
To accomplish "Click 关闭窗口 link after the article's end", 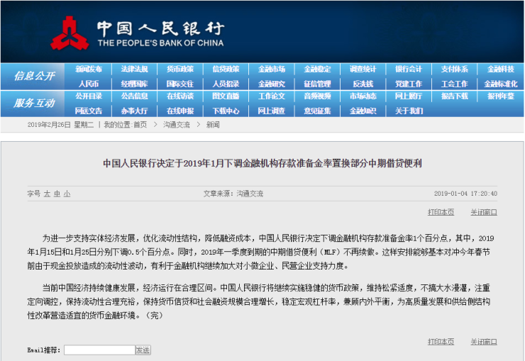I will [484, 342].
